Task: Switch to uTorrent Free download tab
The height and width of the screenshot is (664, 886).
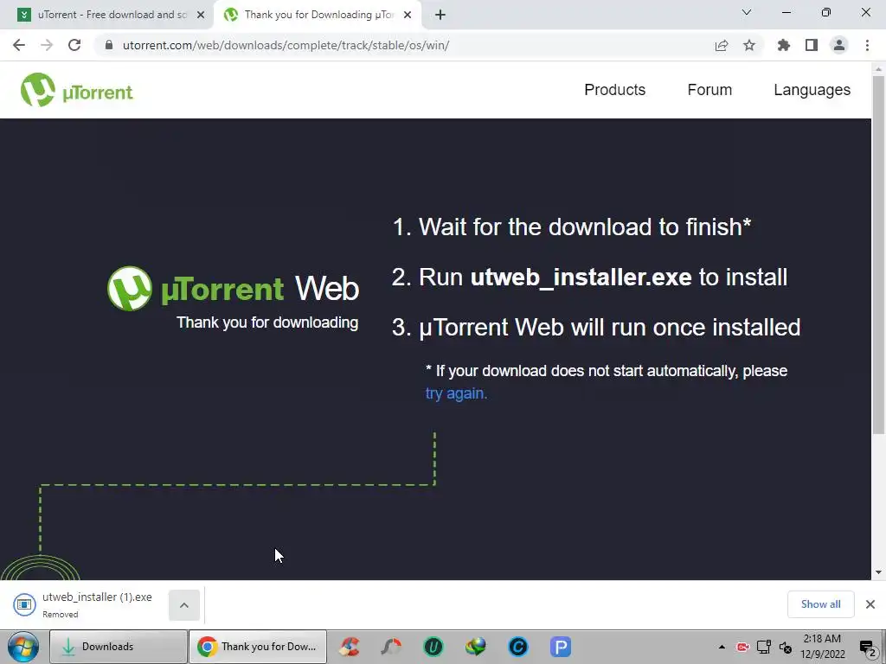Action: tap(107, 16)
